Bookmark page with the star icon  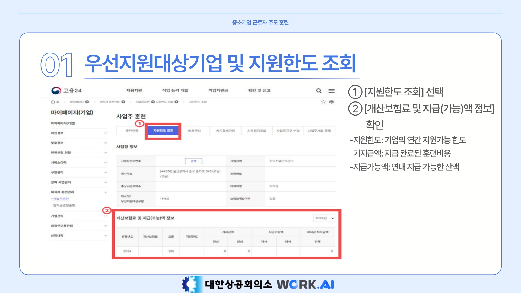coord(323,102)
